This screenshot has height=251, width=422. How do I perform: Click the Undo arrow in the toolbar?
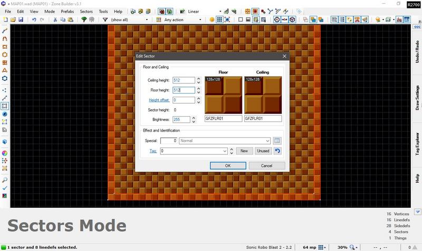pos(34,20)
